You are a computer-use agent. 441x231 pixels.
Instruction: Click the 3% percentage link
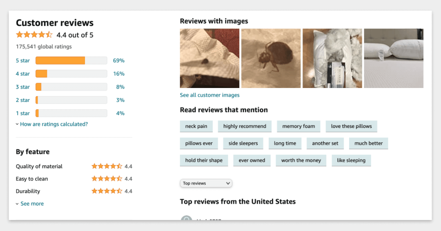(x=120, y=100)
